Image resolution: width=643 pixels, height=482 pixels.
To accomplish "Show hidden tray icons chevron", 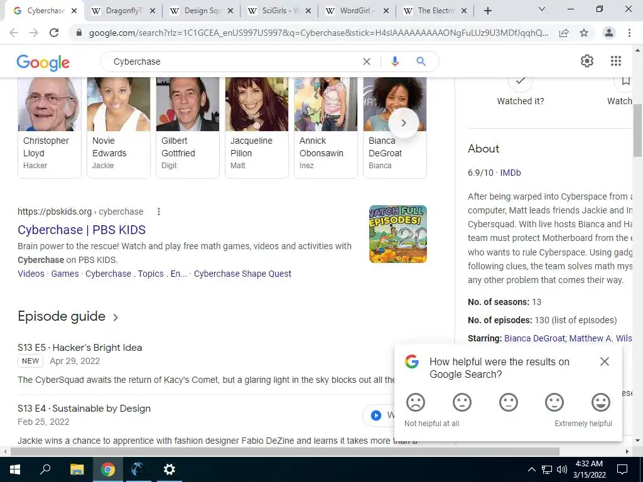I will coord(531,469).
